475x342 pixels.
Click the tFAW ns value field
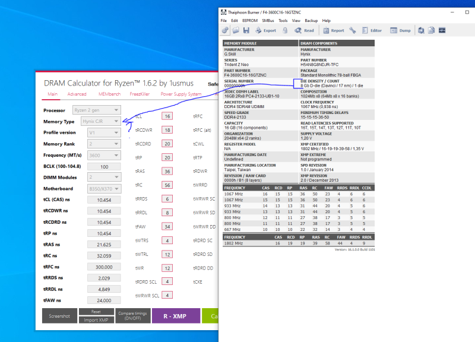(104, 300)
